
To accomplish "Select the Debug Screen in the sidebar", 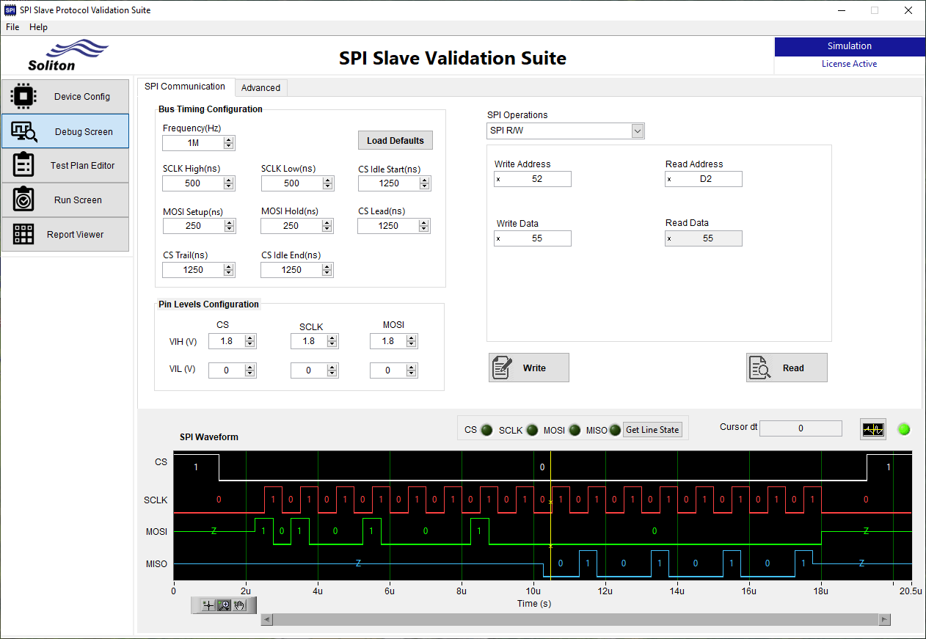I will (x=65, y=131).
